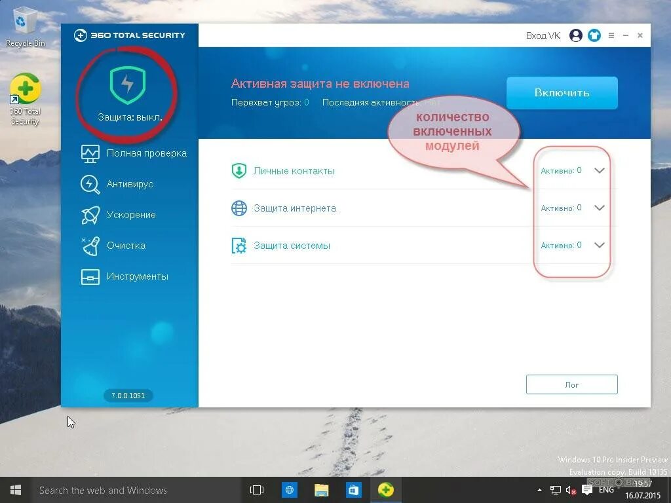
Task: Open the action center notifications icon
Action: pos(587,490)
